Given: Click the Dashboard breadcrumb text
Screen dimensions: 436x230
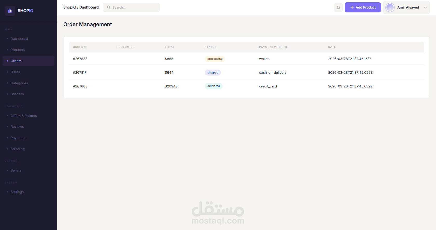Looking at the screenshot, I should click(x=89, y=8).
